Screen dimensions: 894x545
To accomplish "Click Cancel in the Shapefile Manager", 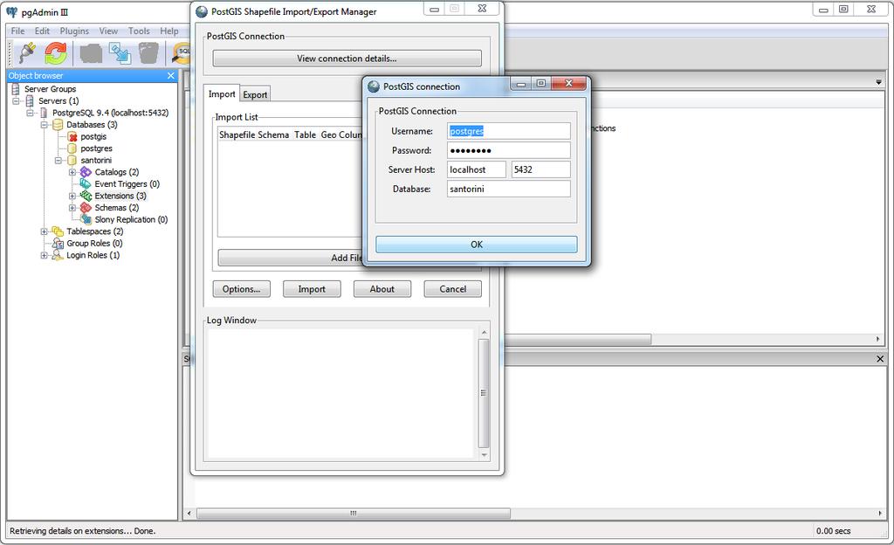I will [453, 289].
